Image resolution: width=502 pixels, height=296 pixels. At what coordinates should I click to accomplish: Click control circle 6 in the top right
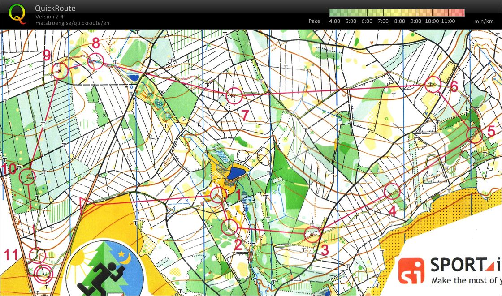point(433,84)
